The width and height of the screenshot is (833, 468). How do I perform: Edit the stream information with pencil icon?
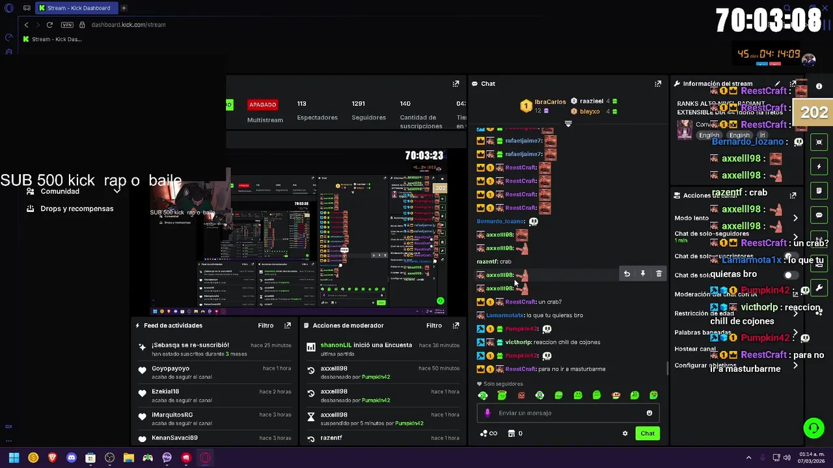click(x=777, y=84)
